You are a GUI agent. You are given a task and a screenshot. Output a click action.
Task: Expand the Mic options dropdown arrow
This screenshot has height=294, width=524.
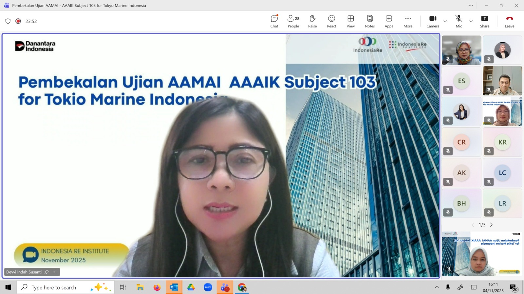tap(471, 21)
